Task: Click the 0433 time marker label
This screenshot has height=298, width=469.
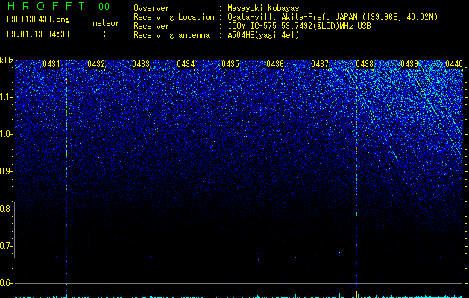Action: [x=141, y=64]
